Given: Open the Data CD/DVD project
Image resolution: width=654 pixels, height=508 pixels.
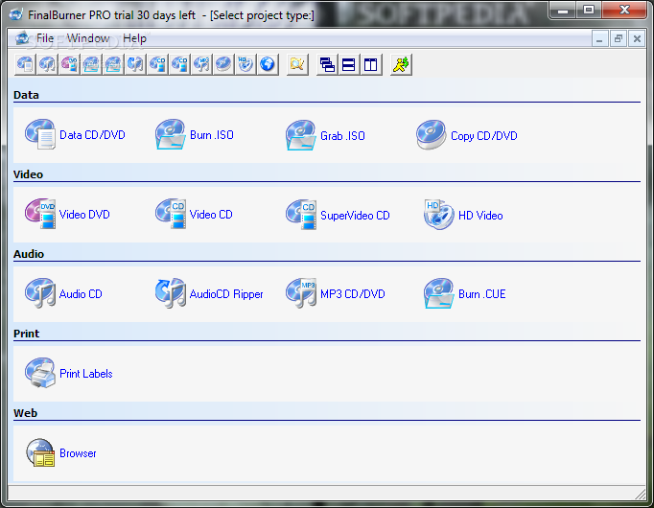Looking at the screenshot, I should [x=75, y=134].
